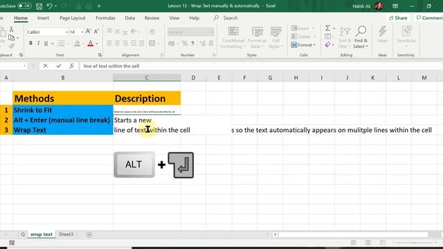Screen dimensions: 443x249
Task: Select the column C header
Action: click(147, 77)
